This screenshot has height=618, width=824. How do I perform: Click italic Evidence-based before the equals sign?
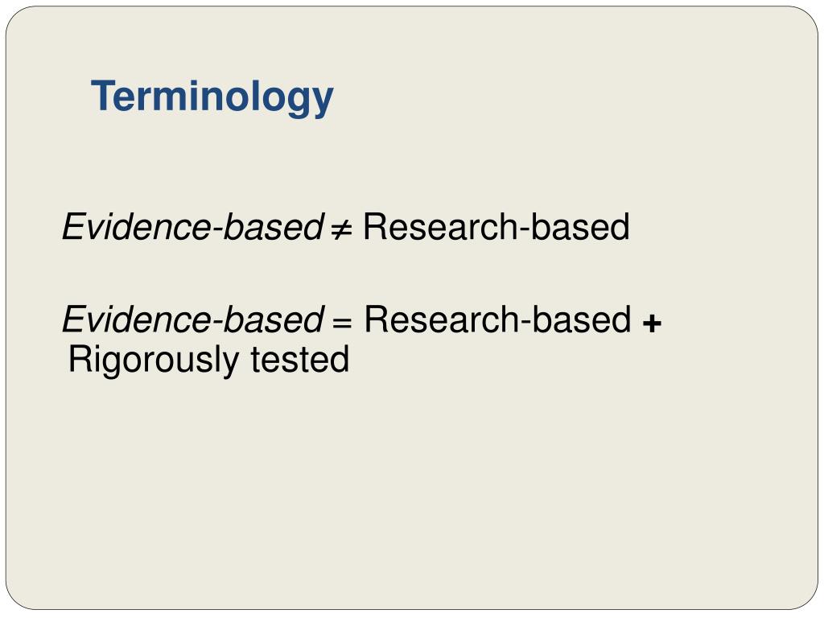193,319
